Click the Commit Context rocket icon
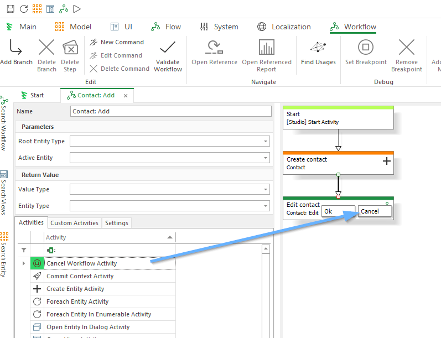Viewport: 441px width, 338px height. click(x=37, y=276)
